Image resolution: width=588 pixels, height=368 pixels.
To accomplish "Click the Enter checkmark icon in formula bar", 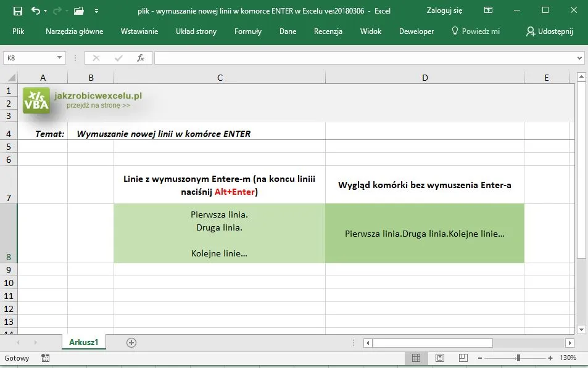I will tap(118, 58).
